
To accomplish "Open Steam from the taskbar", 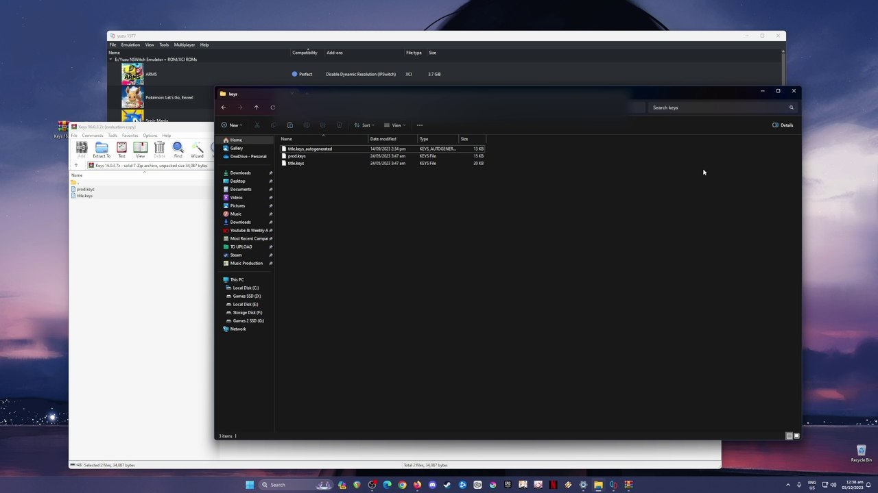I will pos(447,485).
